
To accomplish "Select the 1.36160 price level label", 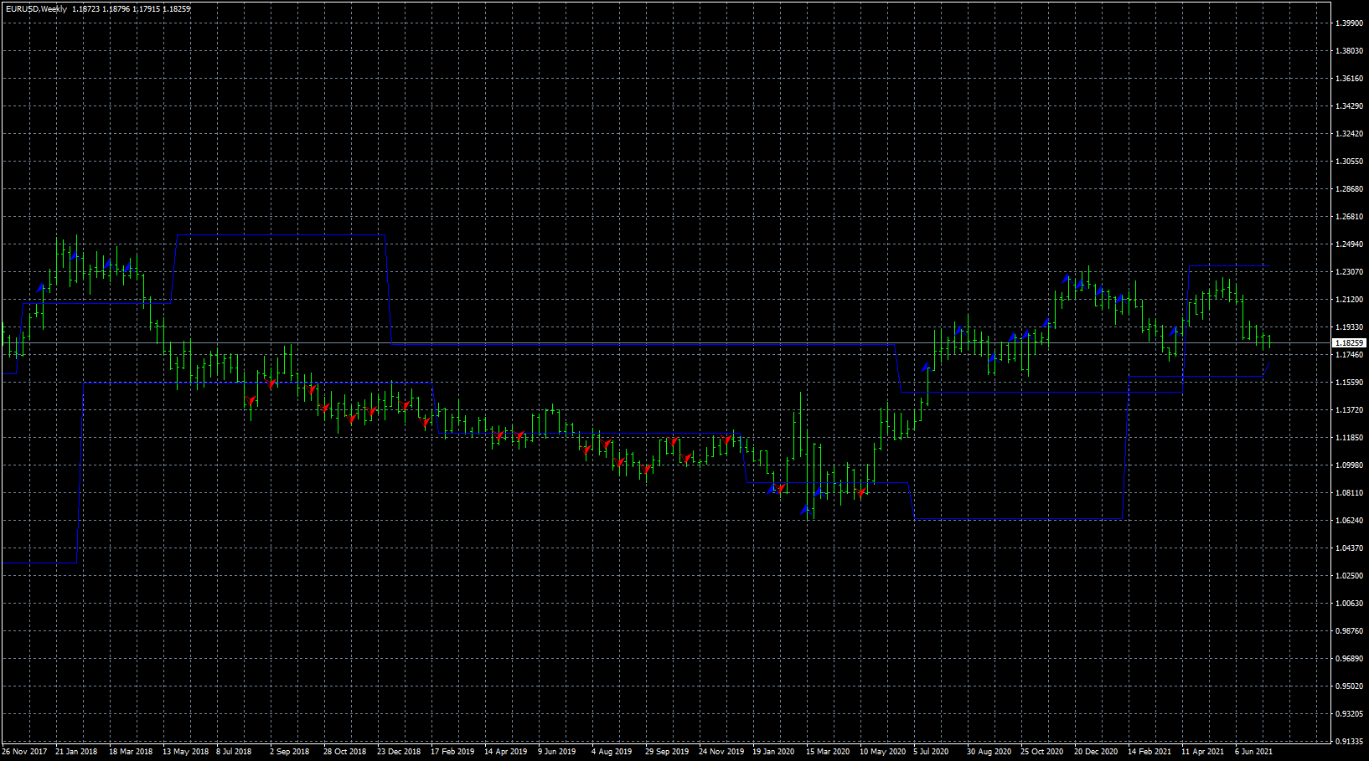I will [1349, 79].
